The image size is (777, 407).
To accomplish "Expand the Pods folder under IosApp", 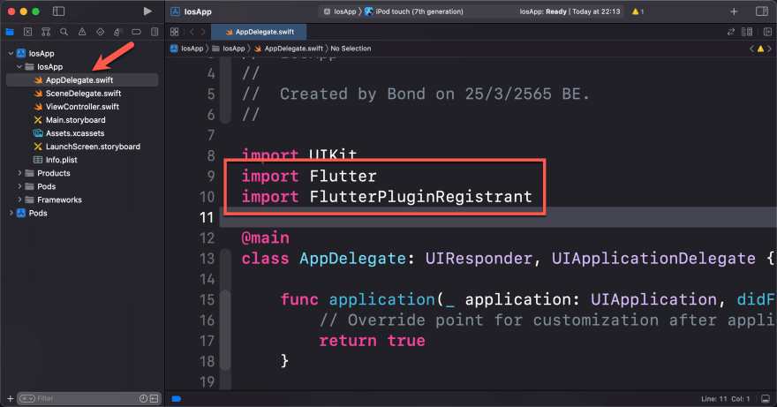I will coord(19,186).
